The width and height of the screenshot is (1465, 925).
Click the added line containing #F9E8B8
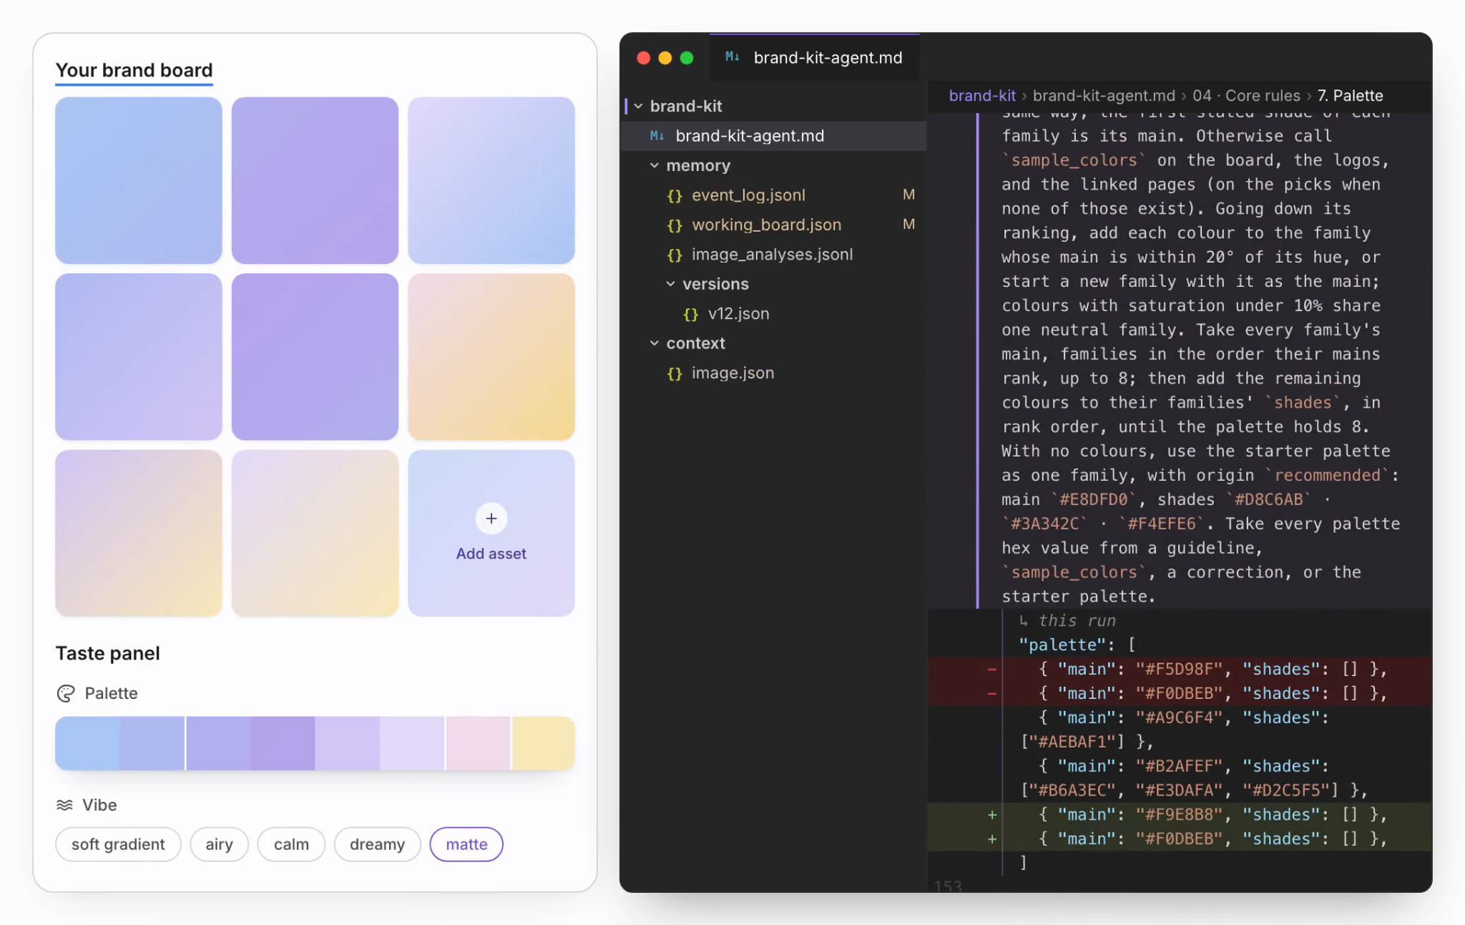pos(1180,815)
